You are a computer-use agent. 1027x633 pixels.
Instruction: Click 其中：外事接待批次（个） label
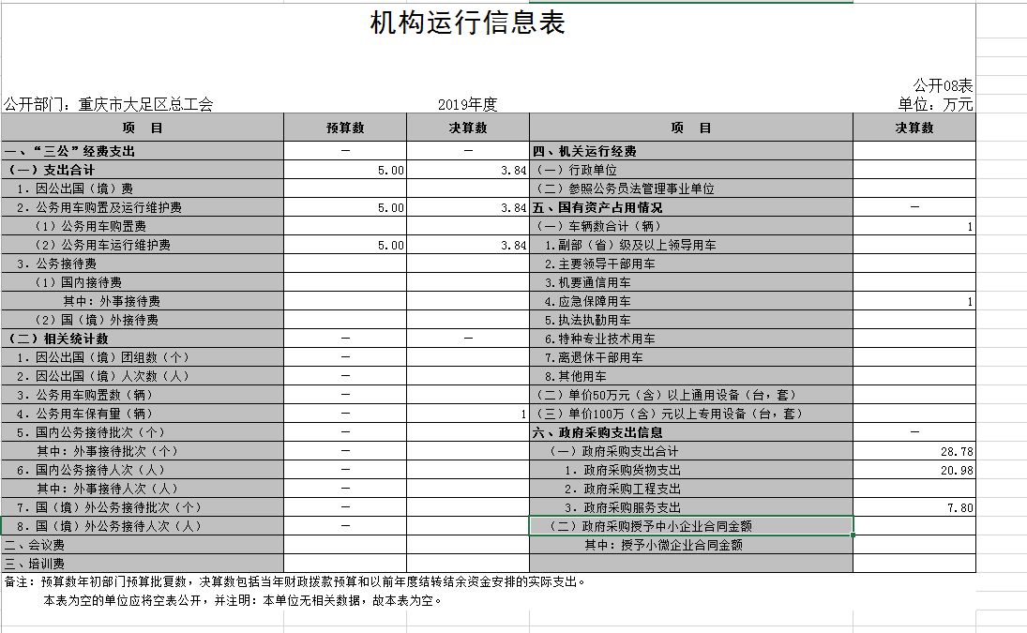pyautogui.click(x=108, y=452)
